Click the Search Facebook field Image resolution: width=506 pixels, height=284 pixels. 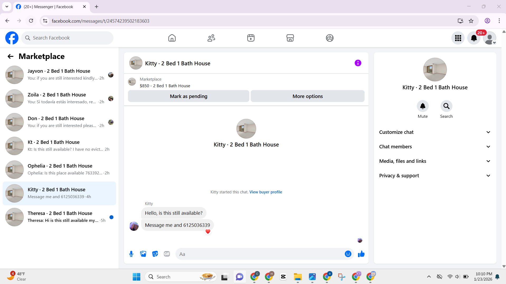click(67, 38)
